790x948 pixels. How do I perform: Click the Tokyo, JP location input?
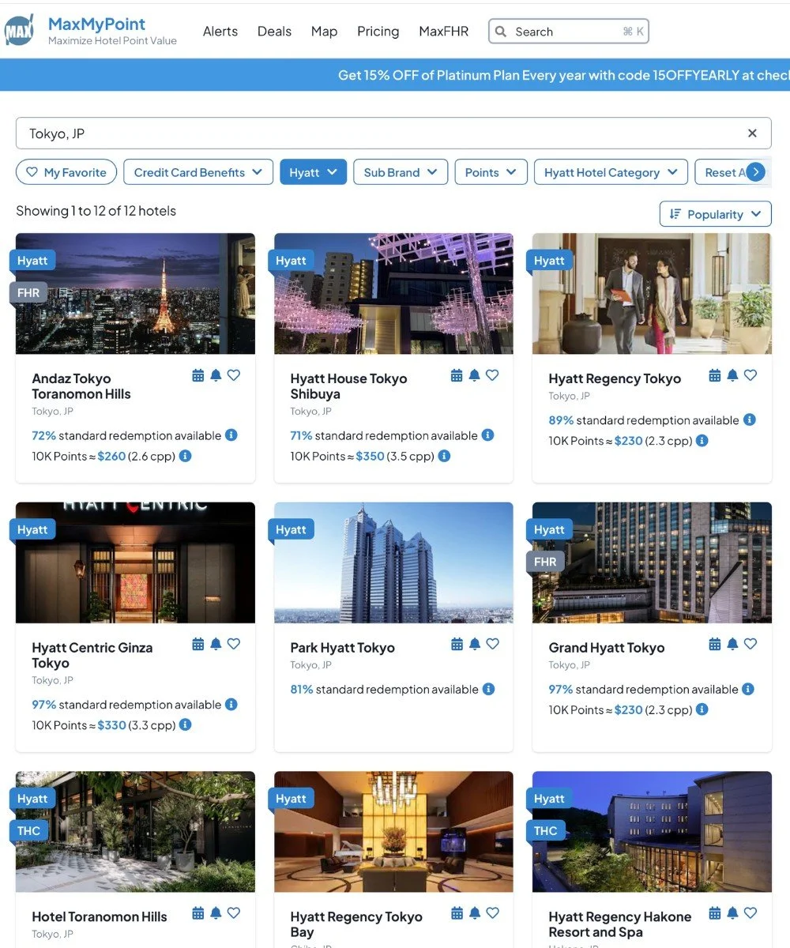(x=393, y=134)
